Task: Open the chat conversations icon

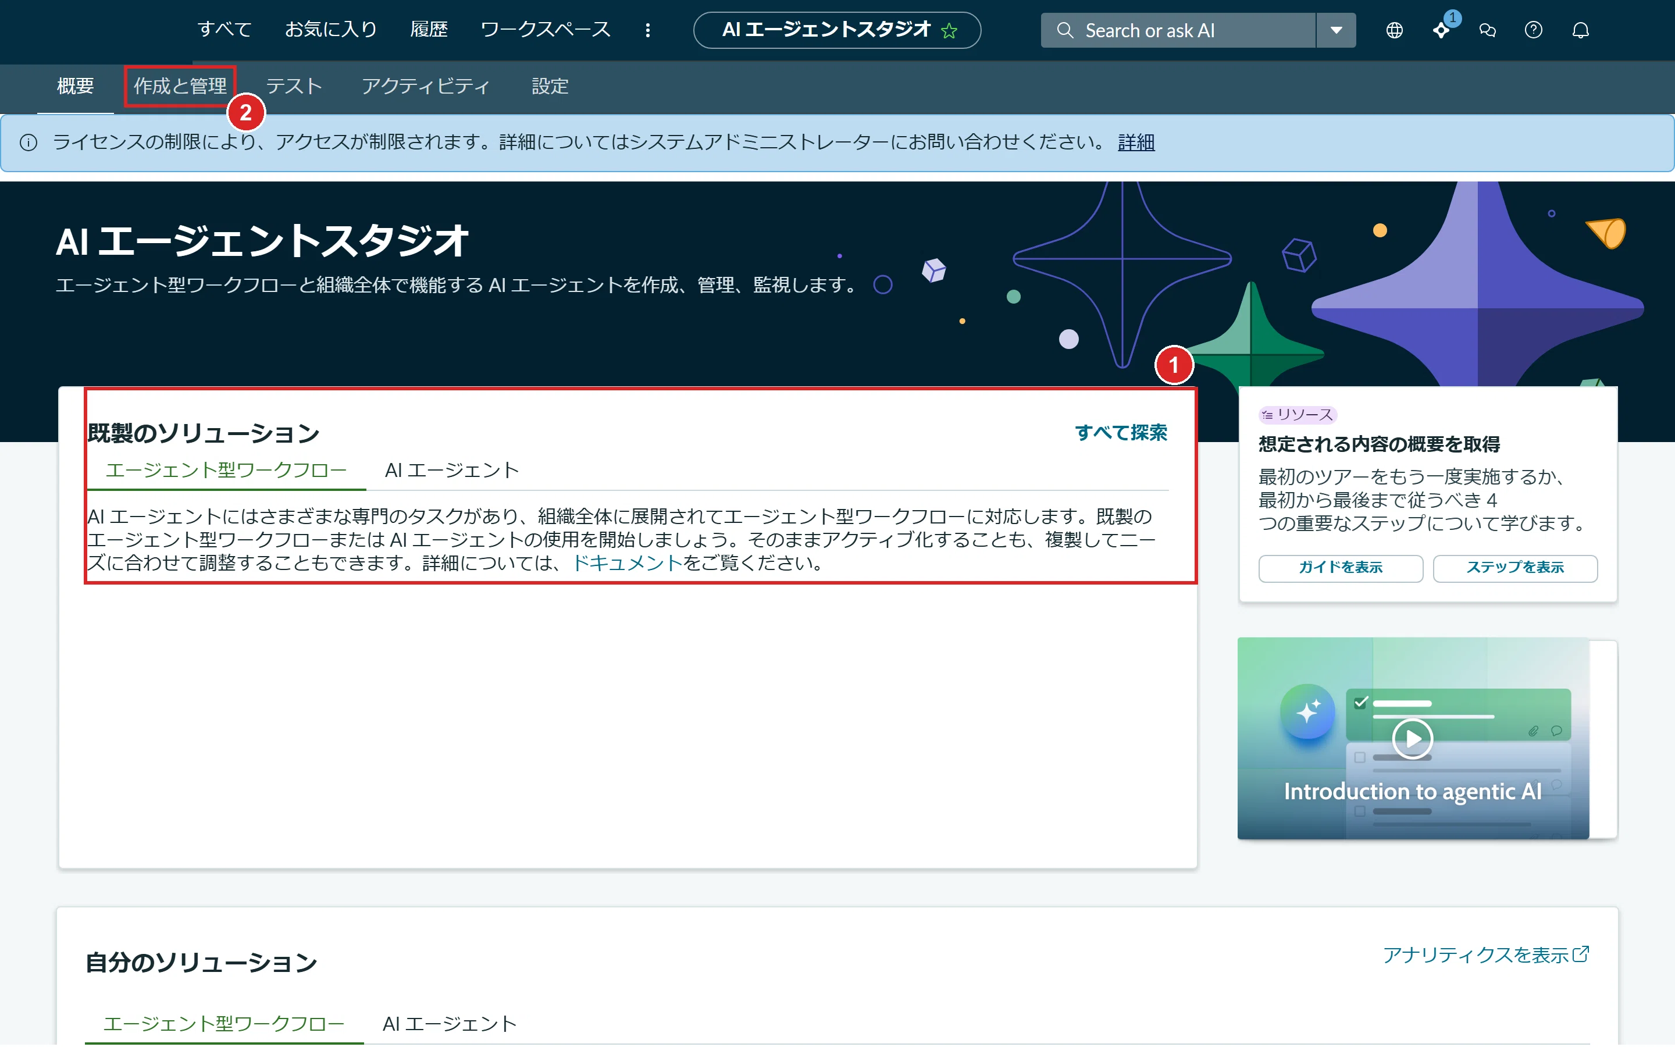Action: [1487, 30]
